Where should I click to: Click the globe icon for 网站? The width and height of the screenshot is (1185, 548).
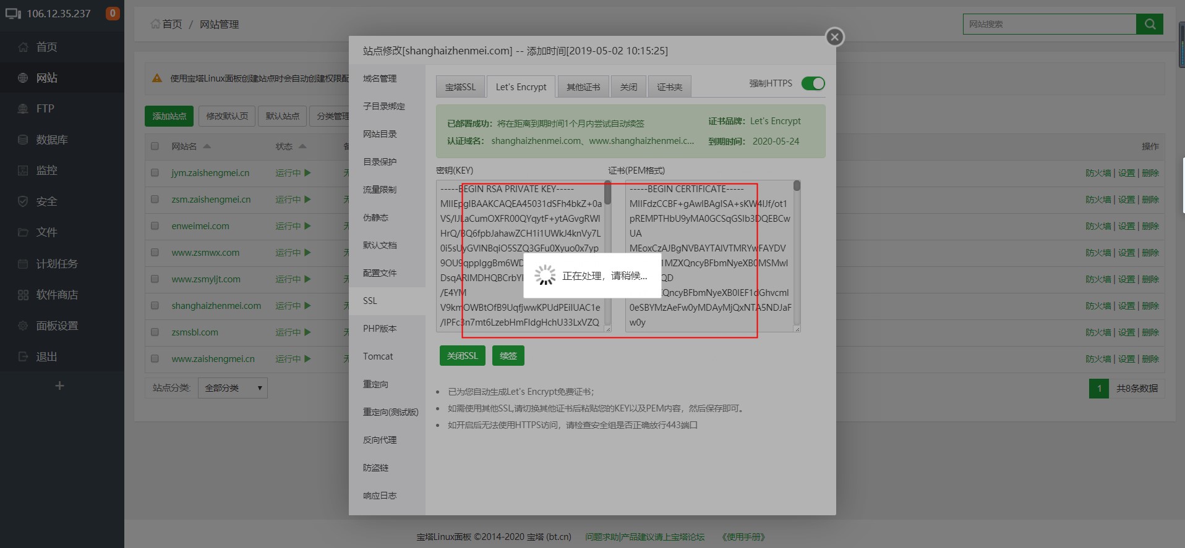[x=23, y=78]
